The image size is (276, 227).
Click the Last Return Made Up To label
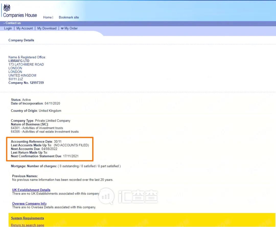(29, 153)
